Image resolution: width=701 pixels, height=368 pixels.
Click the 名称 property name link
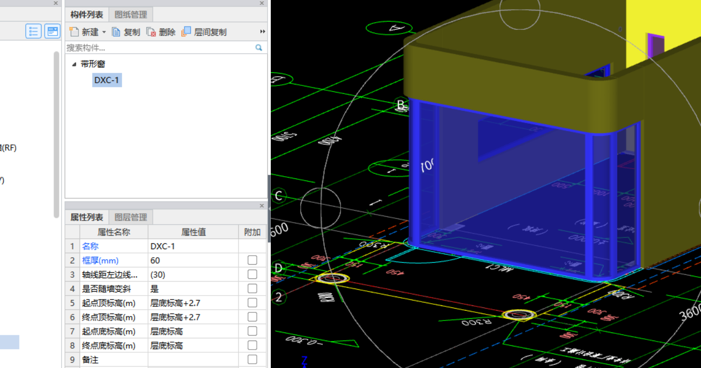click(90, 246)
